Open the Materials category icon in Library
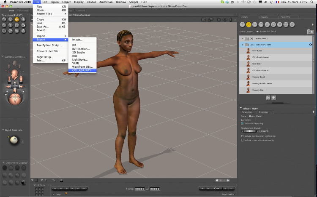The width and height of the screenshot is (317, 197). 292,24
